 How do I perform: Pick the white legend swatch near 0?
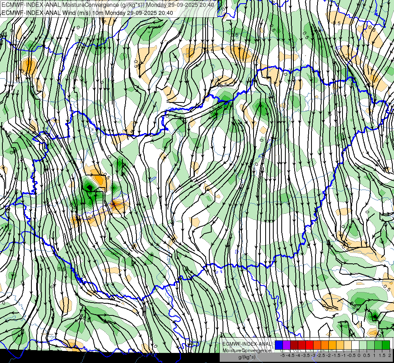[355, 345]
